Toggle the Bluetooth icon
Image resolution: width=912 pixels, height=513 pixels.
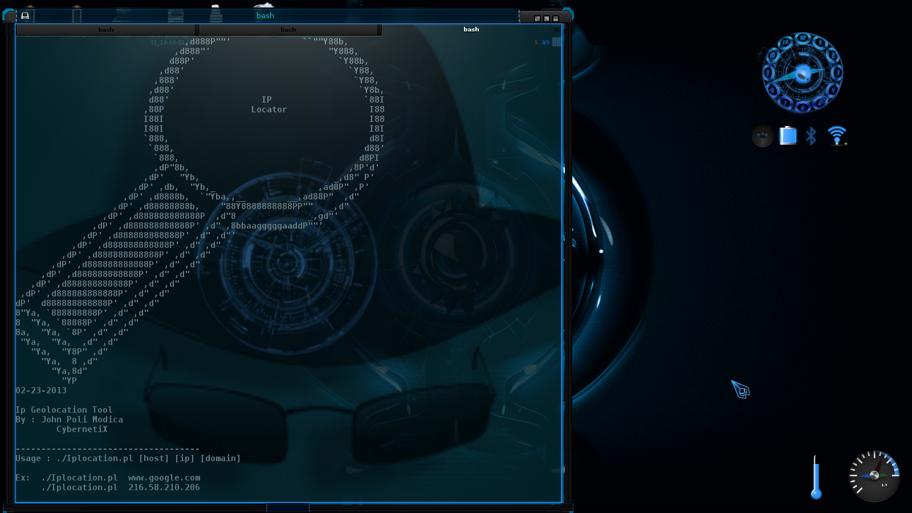pyautogui.click(x=811, y=136)
